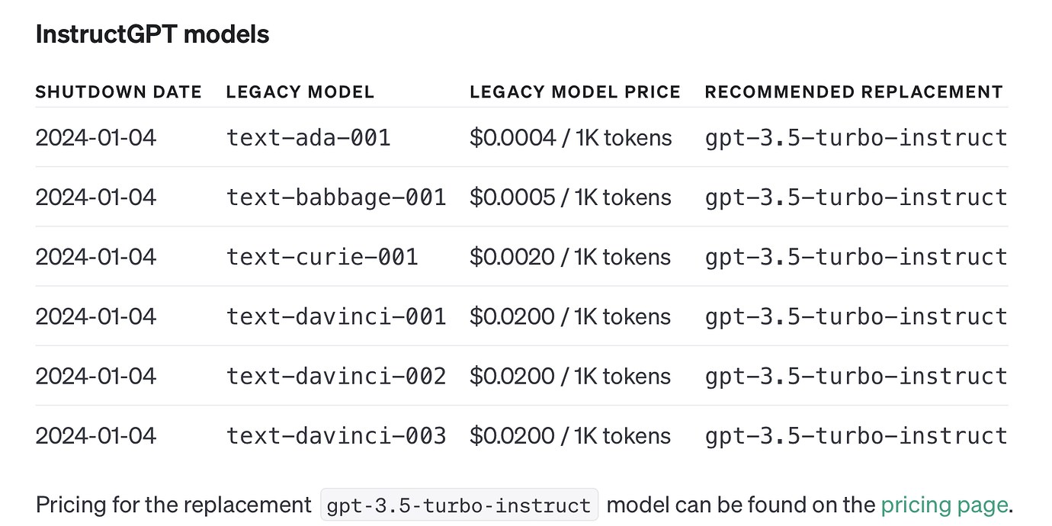Click the Legacy Model column header
This screenshot has height=526, width=1052.
[300, 92]
